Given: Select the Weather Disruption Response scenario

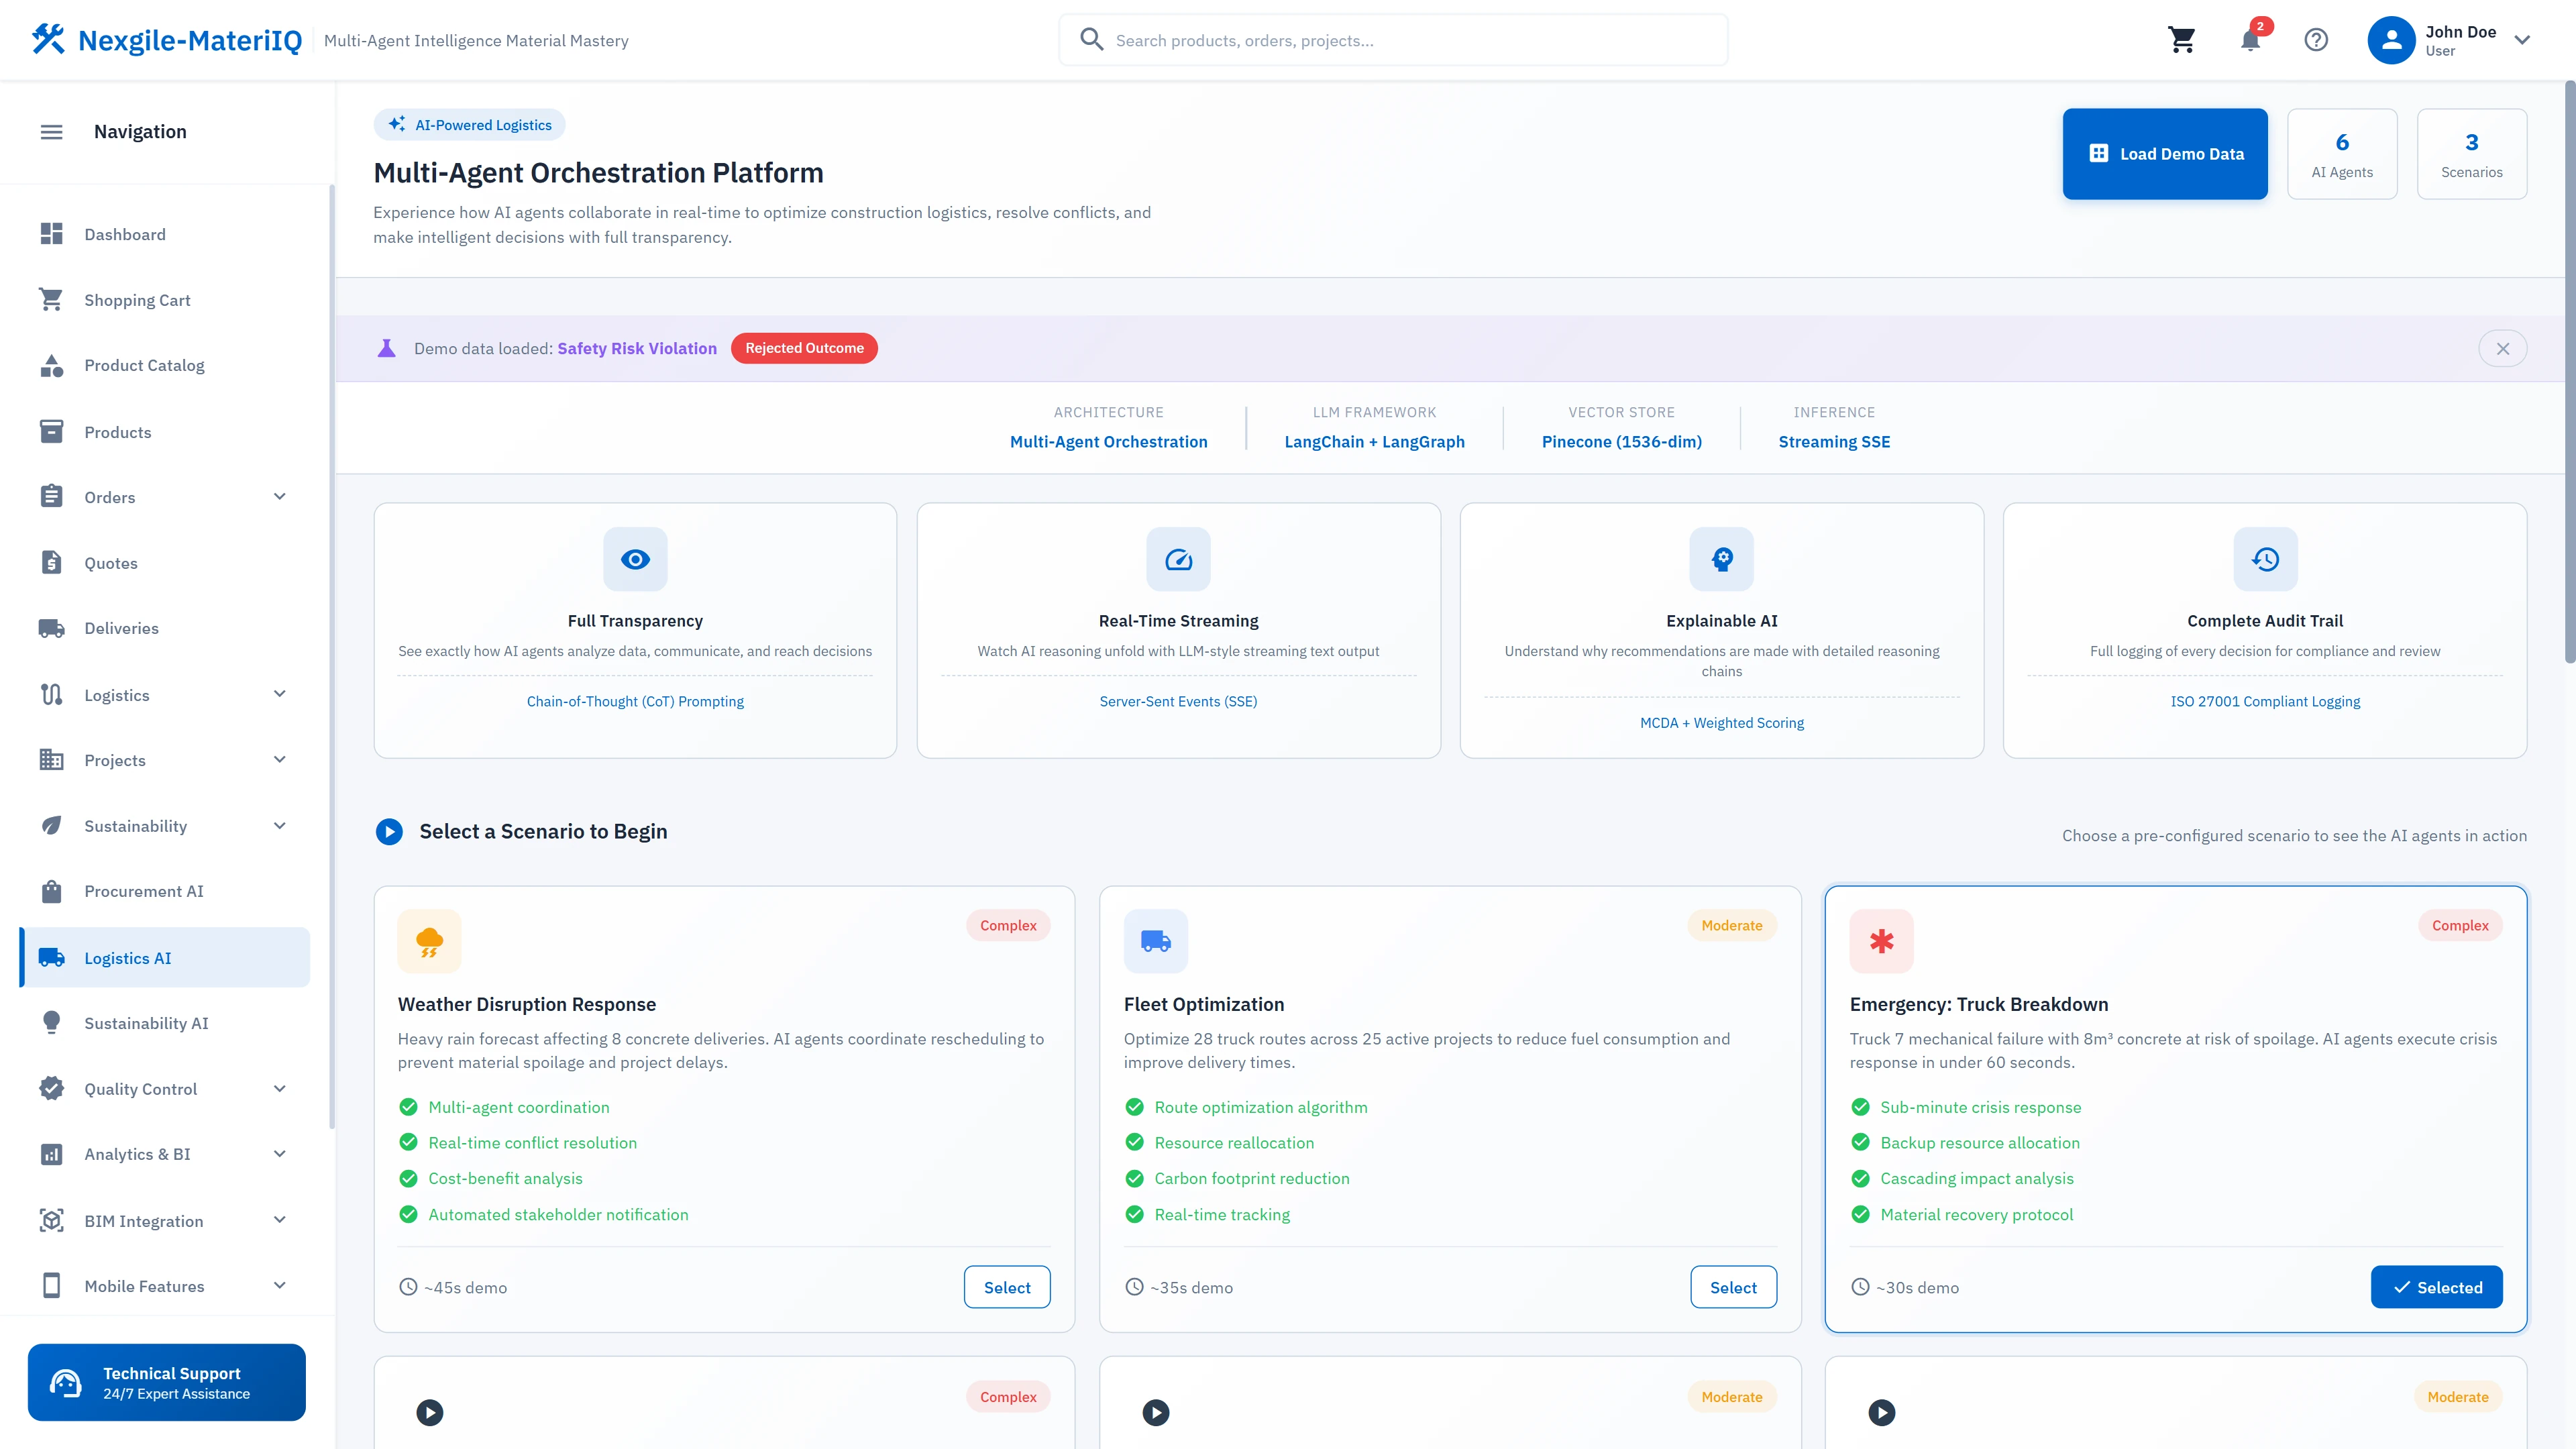Looking at the screenshot, I should coord(1006,1287).
